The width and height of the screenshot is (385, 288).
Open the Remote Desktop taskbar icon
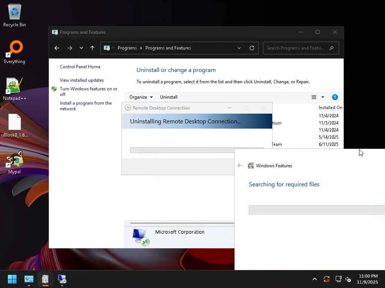(62, 279)
